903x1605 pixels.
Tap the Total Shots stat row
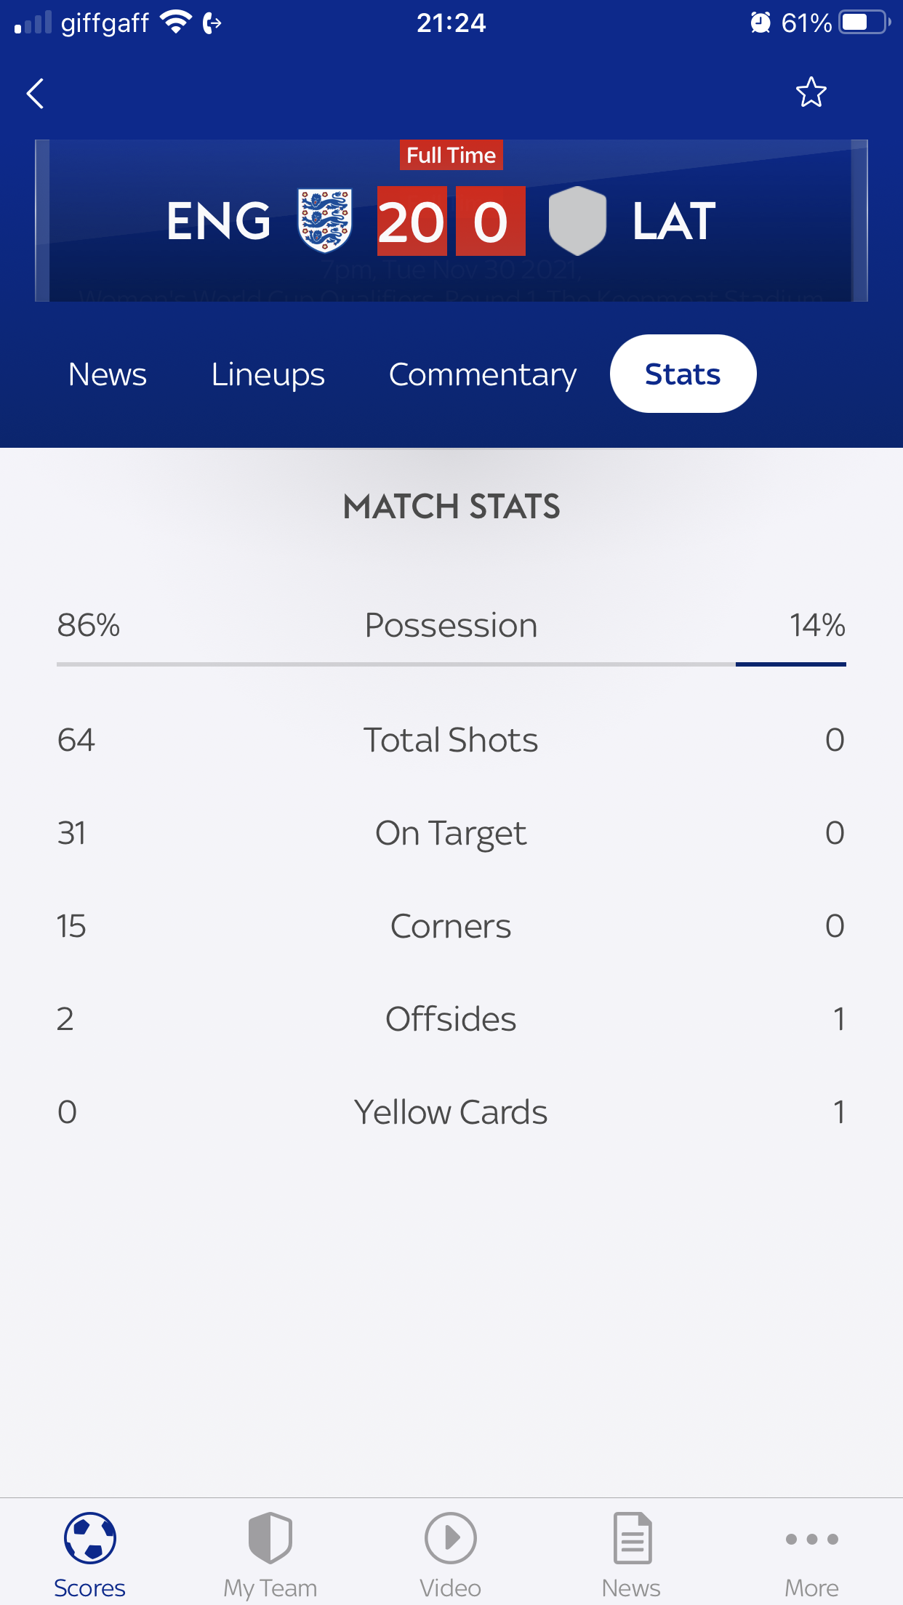pyautogui.click(x=451, y=740)
